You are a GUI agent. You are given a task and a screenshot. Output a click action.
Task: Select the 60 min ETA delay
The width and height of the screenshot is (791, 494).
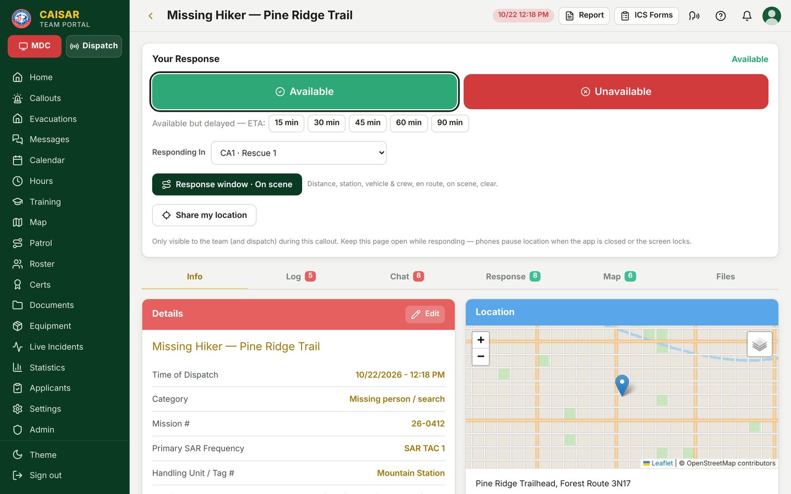408,123
